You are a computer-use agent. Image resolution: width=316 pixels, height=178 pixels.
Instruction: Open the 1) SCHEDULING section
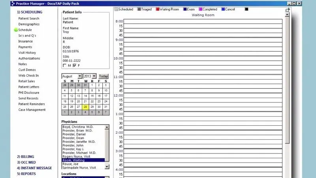pos(30,12)
